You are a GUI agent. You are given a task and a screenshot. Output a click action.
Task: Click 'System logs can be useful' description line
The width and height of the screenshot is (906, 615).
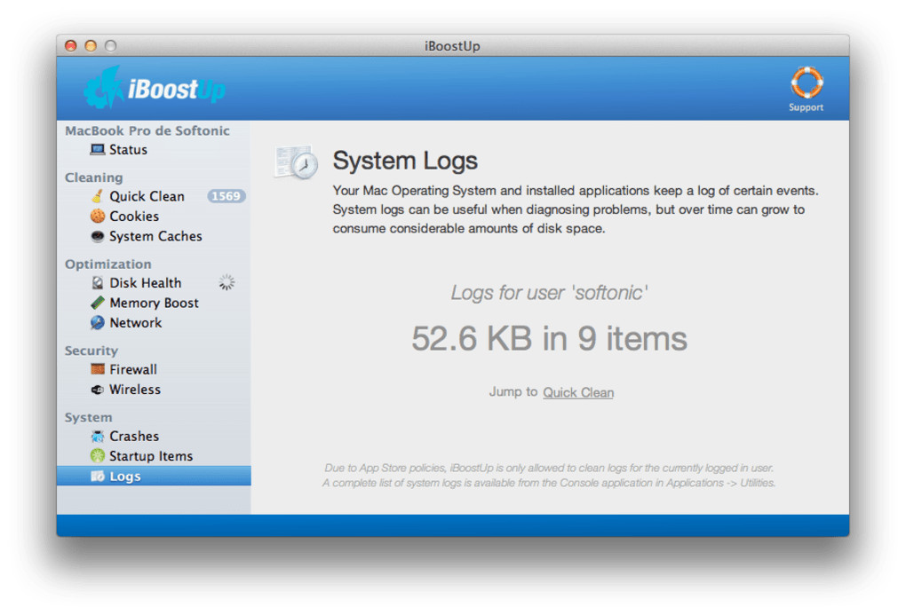(568, 209)
